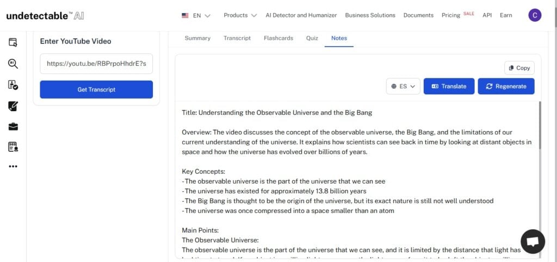The width and height of the screenshot is (557, 262).
Task: Switch to the Flashcards tab
Action: (x=278, y=38)
